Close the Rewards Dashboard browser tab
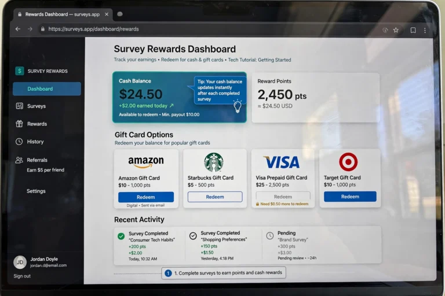This screenshot has width=445, height=296. pos(107,14)
